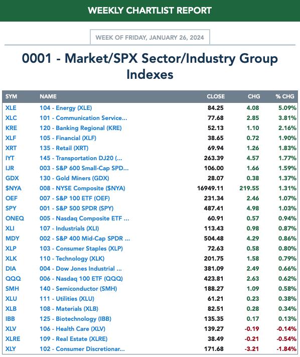Screen dimensions: 300x357
Task: Open 140 - Semiconductor (SMH) link
Action: [x=78, y=289]
